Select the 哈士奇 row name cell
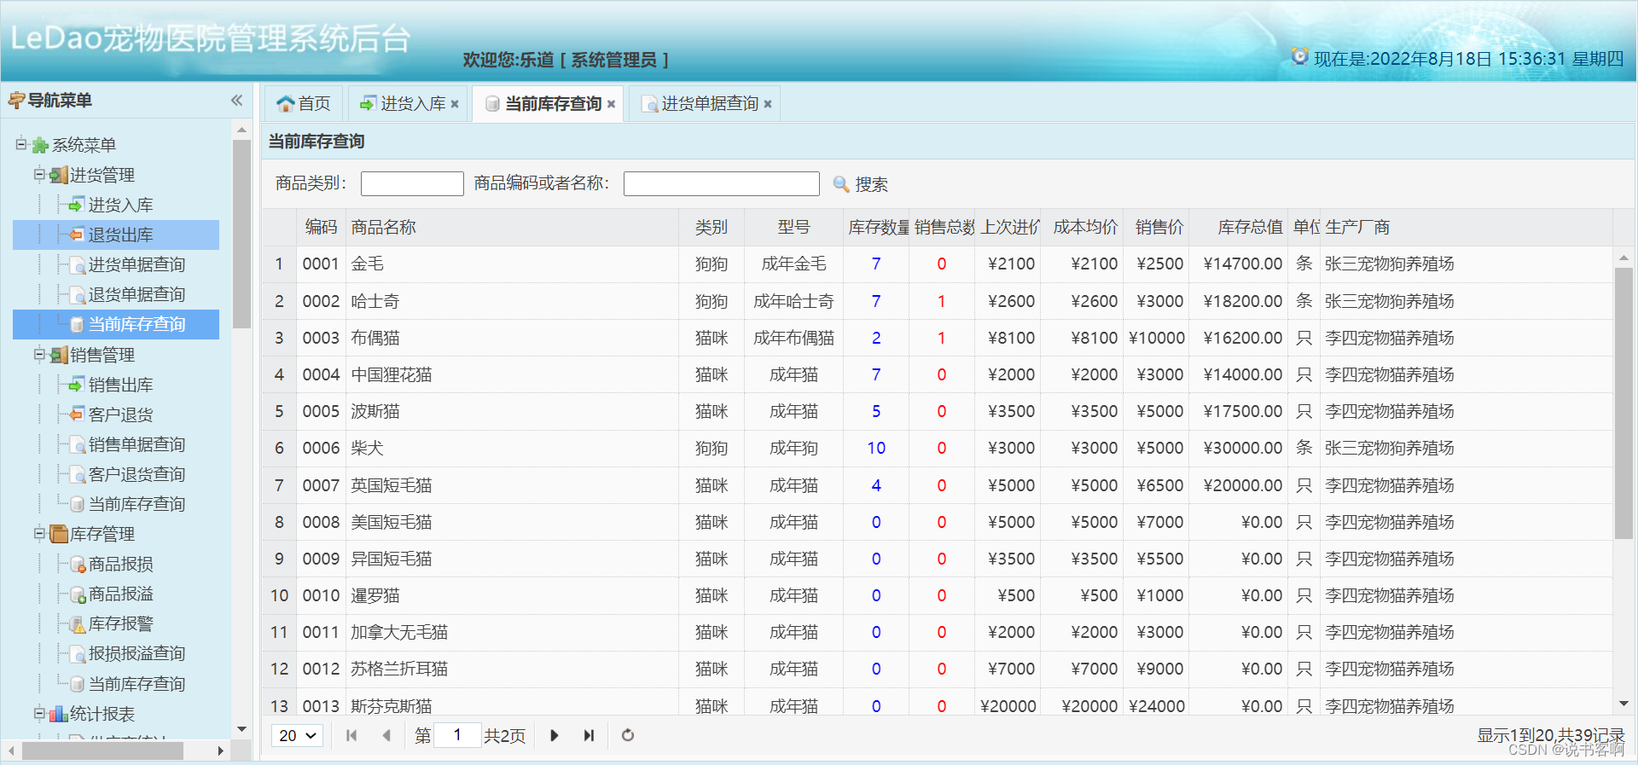Viewport: 1638px width, 765px height. point(512,301)
